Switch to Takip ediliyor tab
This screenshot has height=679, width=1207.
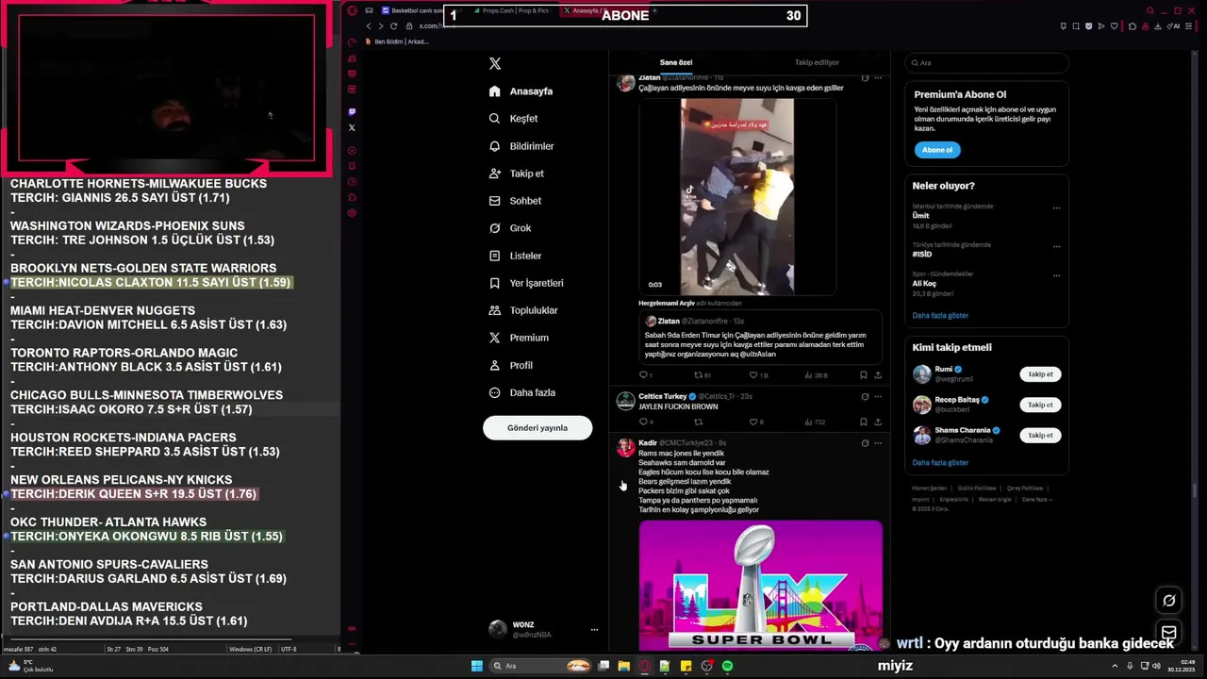pos(817,62)
